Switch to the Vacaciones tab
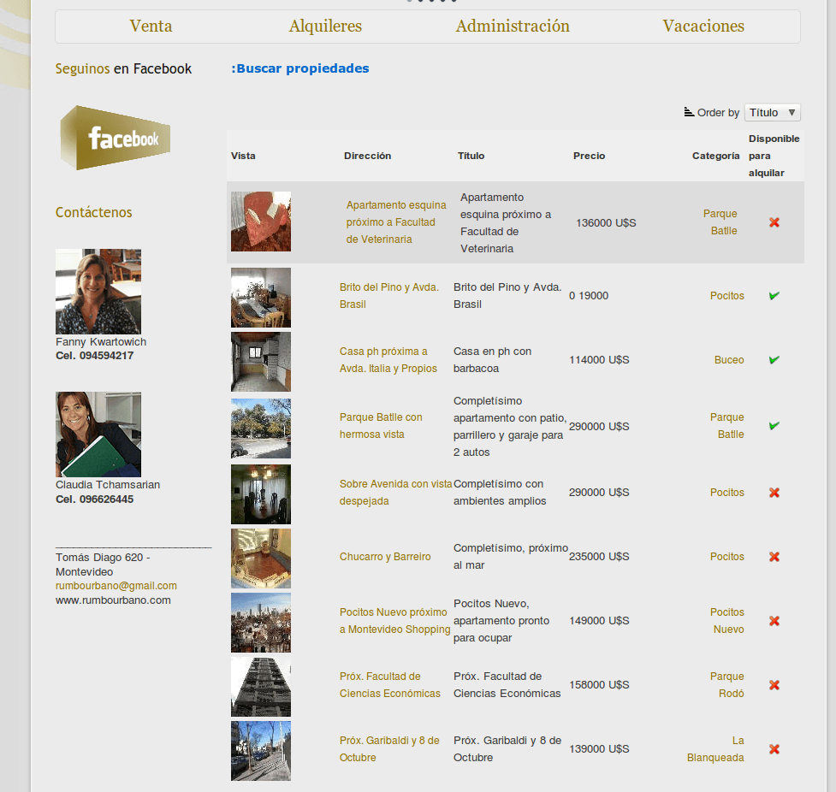Screen dimensions: 836x792 (703, 27)
